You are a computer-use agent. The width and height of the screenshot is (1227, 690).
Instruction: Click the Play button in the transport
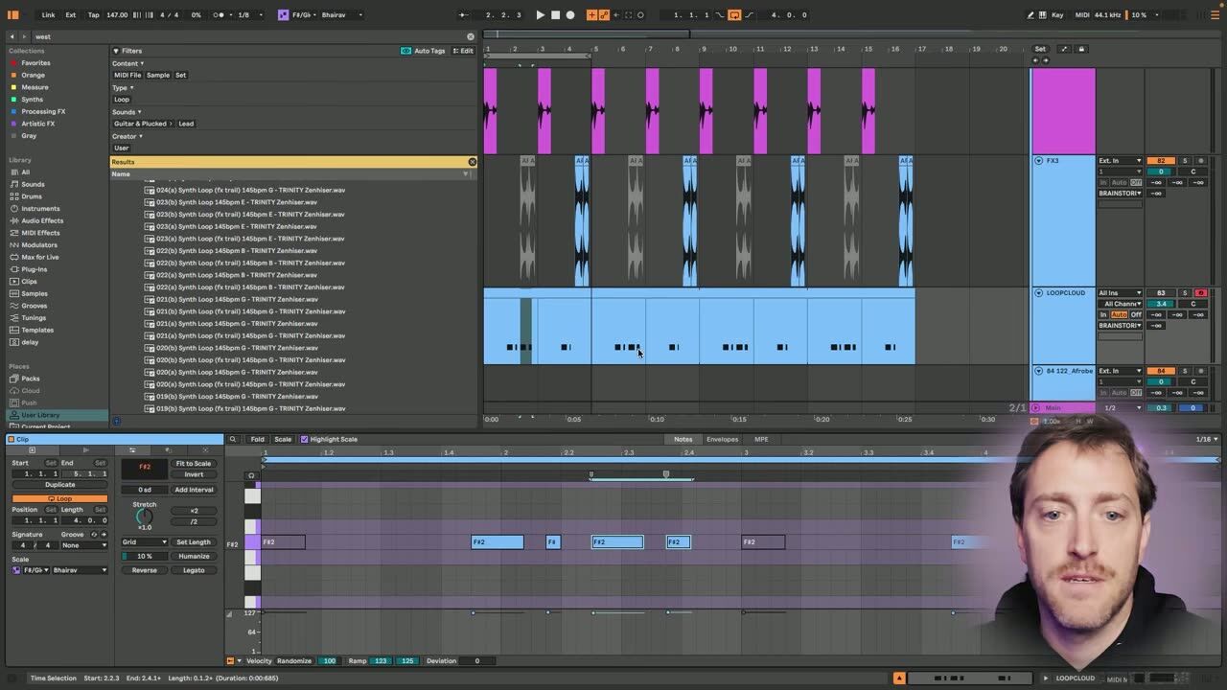[540, 14]
